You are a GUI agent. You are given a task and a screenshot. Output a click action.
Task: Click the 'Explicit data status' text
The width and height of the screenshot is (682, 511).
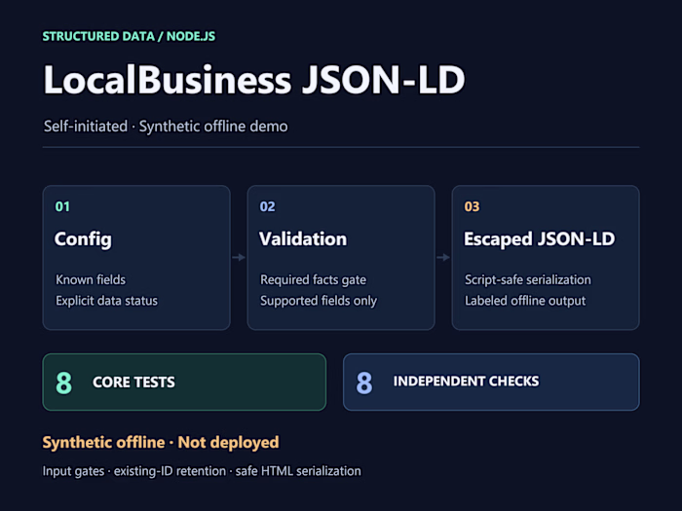106,301
